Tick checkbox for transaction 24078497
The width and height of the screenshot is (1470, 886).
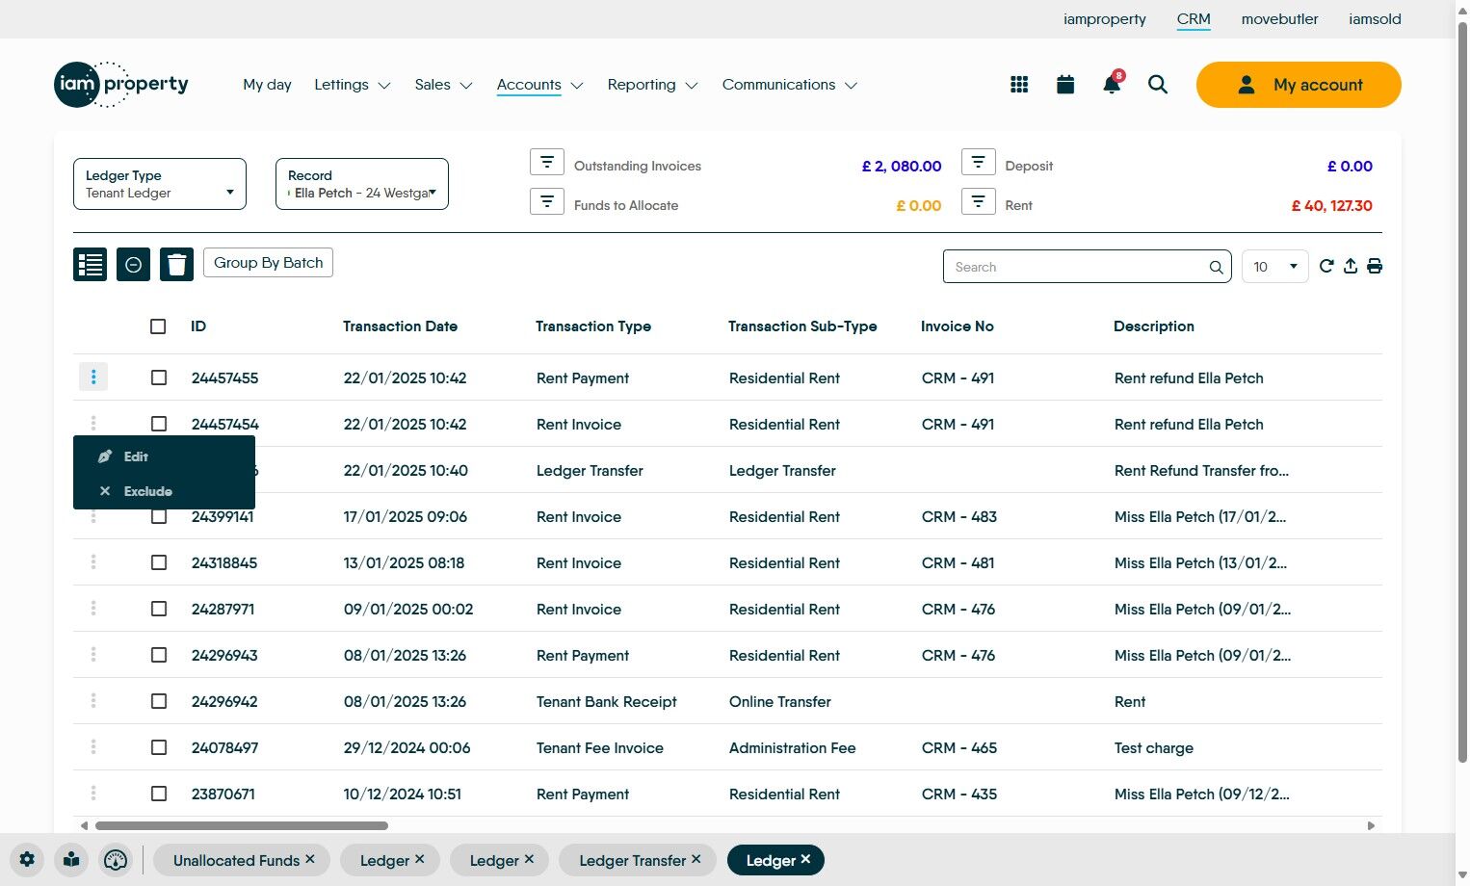[x=159, y=747]
